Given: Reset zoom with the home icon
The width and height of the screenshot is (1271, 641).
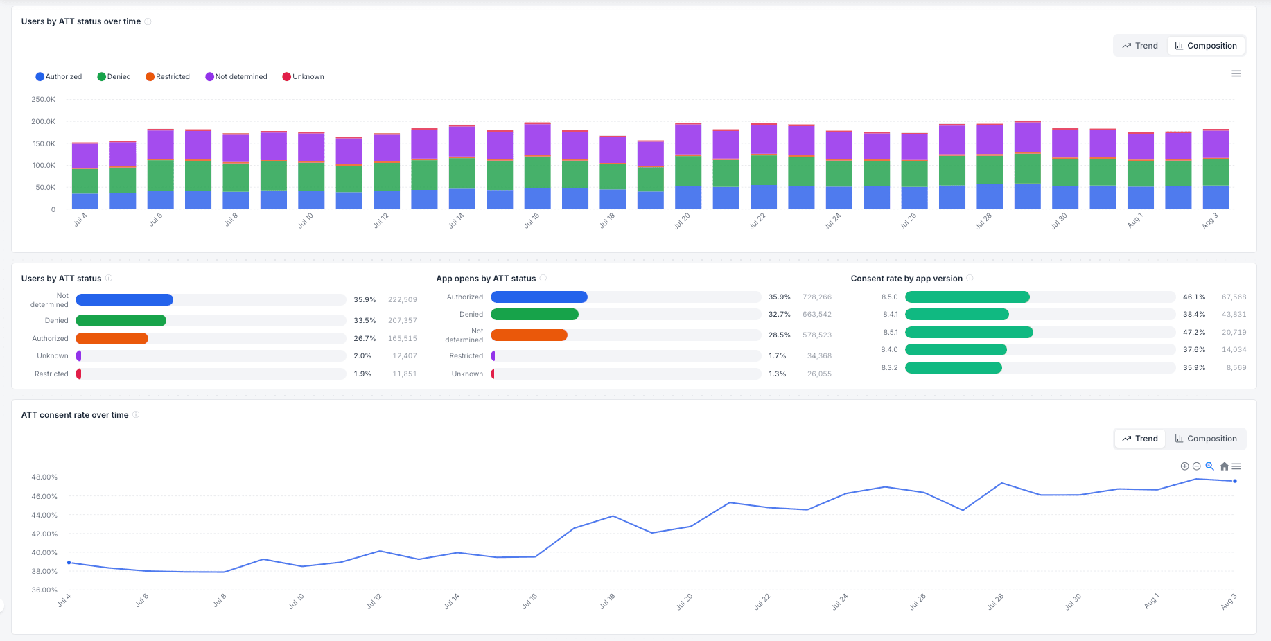Looking at the screenshot, I should point(1224,466).
